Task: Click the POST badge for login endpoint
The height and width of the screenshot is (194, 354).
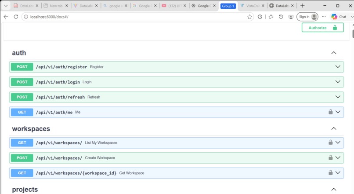Action: (22, 82)
